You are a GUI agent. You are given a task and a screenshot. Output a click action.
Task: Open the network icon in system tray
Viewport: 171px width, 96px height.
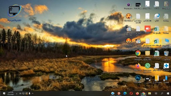click(x=24, y=93)
